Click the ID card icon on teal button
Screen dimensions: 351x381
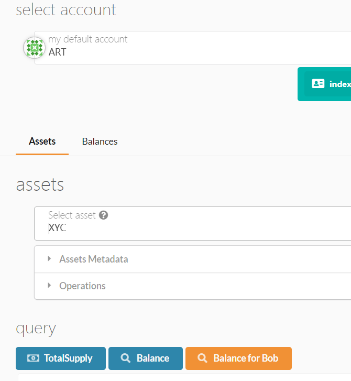click(x=318, y=84)
